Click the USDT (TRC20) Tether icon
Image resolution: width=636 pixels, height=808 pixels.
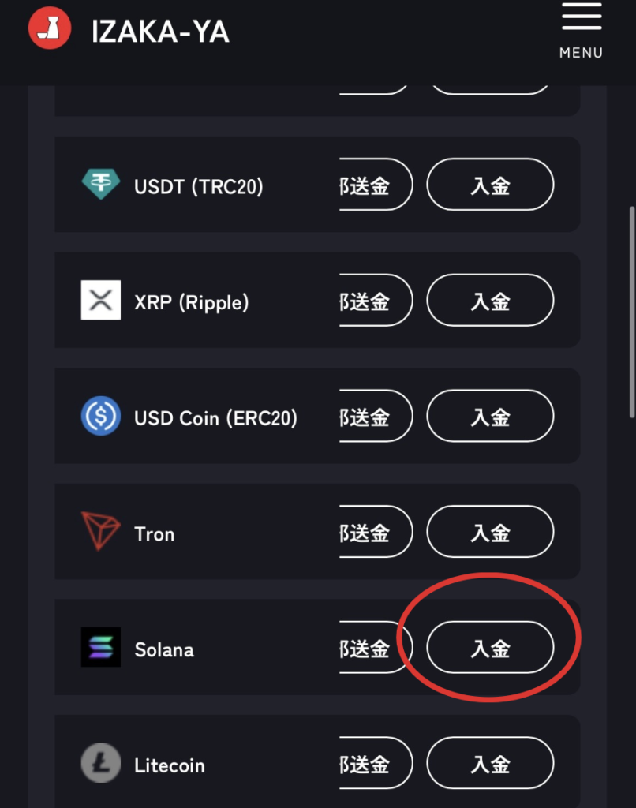click(101, 185)
